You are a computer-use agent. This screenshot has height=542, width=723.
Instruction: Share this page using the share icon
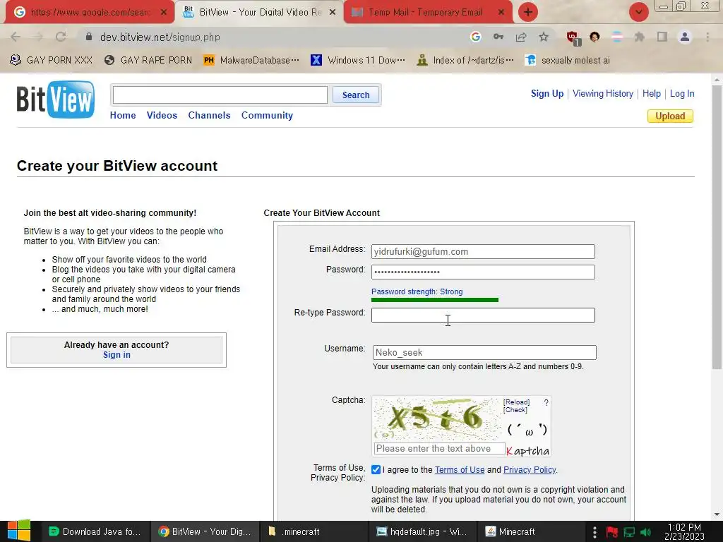click(521, 37)
